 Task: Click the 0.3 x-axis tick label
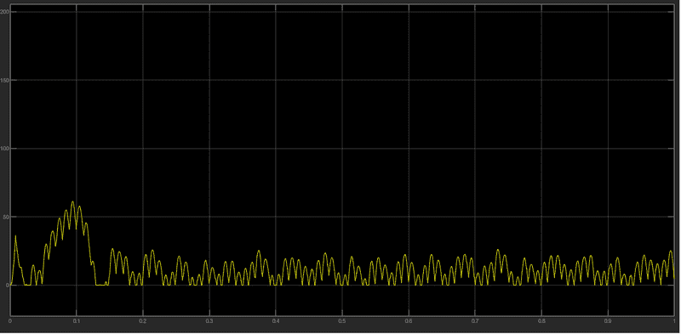[209, 321]
